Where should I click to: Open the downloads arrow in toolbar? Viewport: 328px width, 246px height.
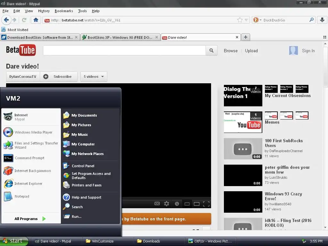[322, 20]
